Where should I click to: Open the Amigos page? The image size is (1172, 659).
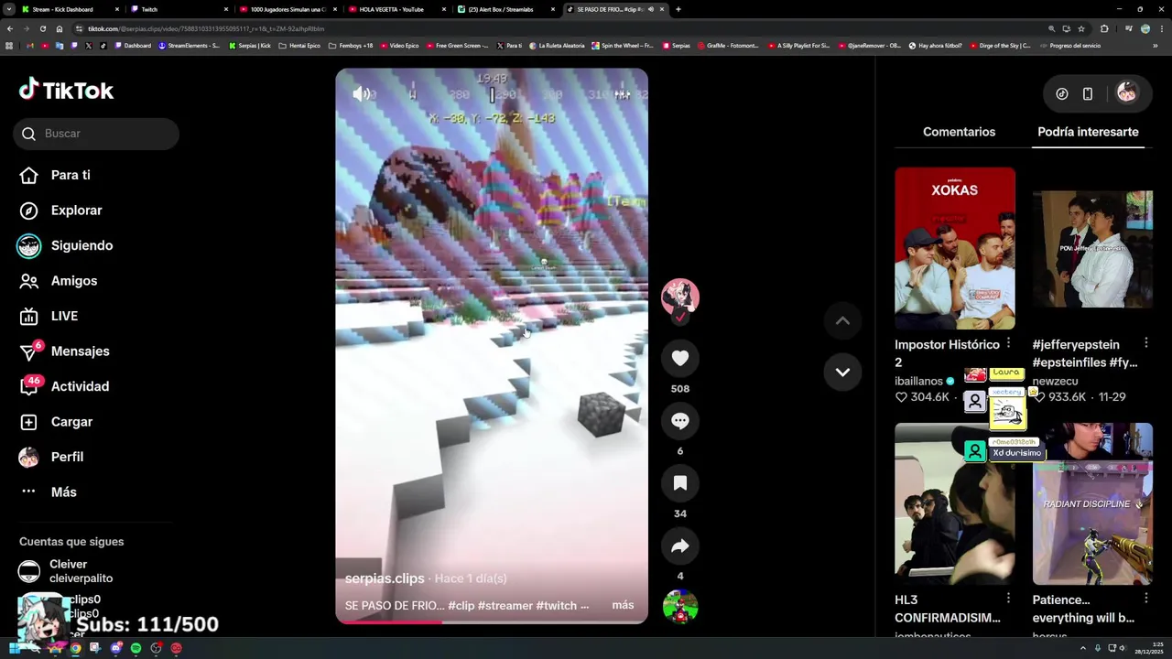tap(59, 281)
